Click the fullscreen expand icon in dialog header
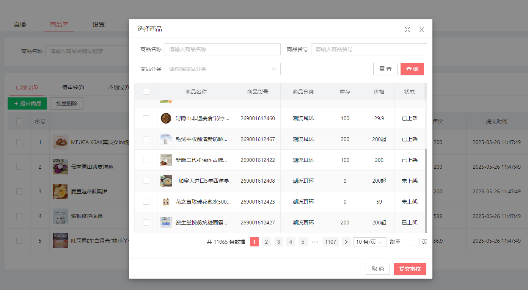This screenshot has height=290, width=528. (x=407, y=30)
